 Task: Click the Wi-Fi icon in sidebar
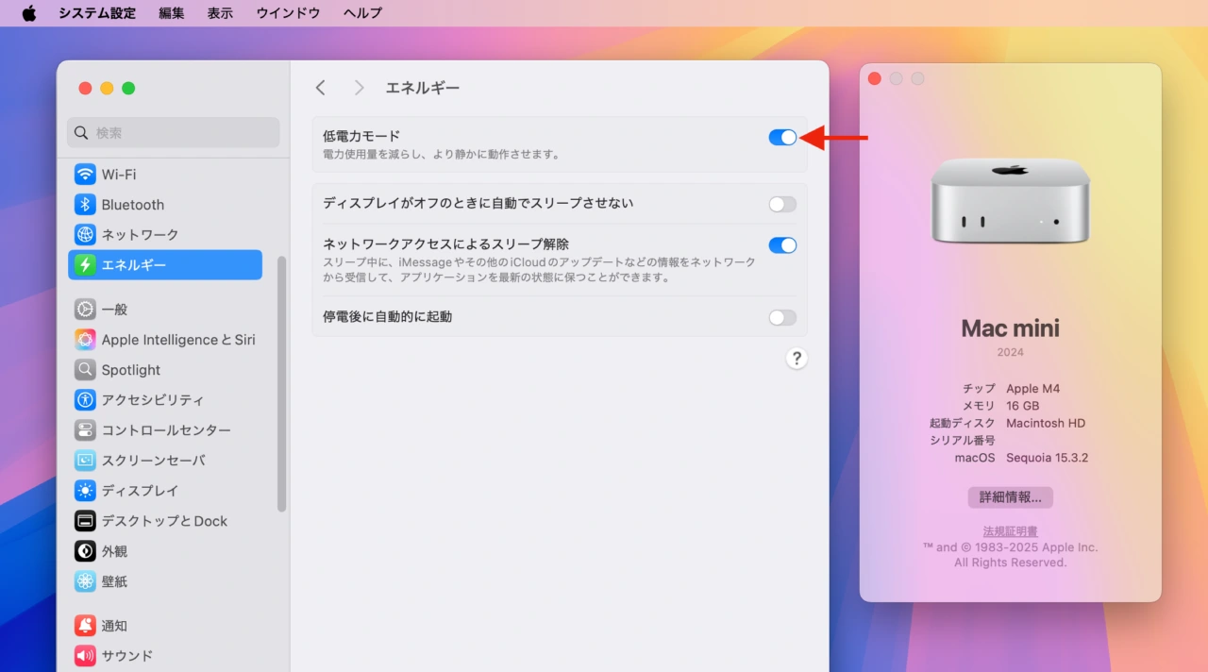point(86,175)
